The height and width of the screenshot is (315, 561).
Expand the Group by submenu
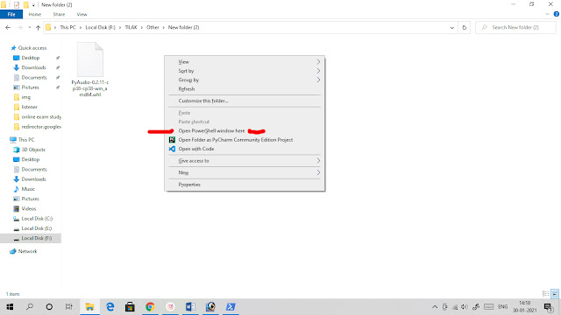245,80
